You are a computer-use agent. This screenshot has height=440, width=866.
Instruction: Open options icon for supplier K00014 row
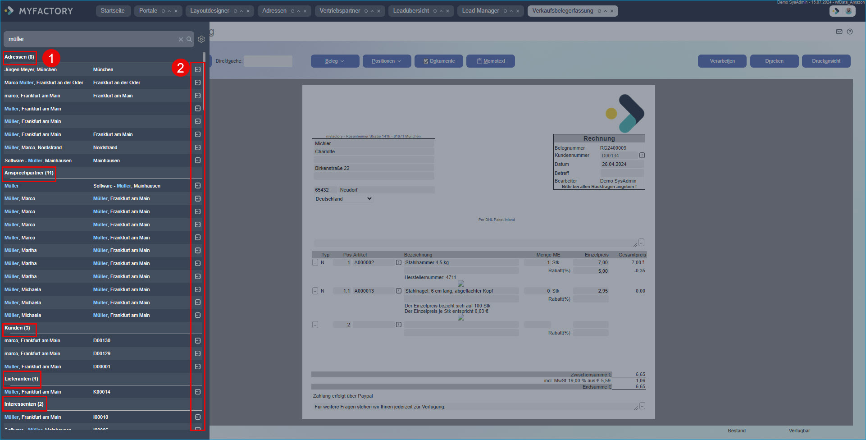pos(198,392)
